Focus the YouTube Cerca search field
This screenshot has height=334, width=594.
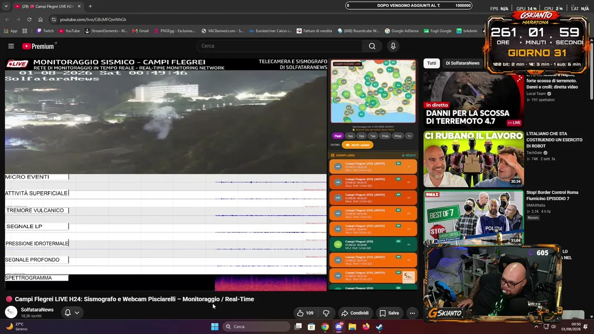280,46
